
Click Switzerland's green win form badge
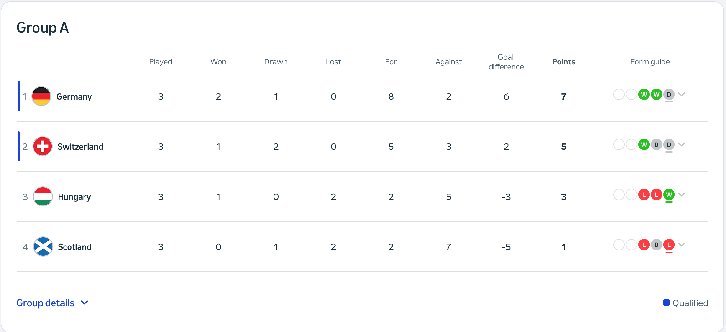tap(644, 144)
